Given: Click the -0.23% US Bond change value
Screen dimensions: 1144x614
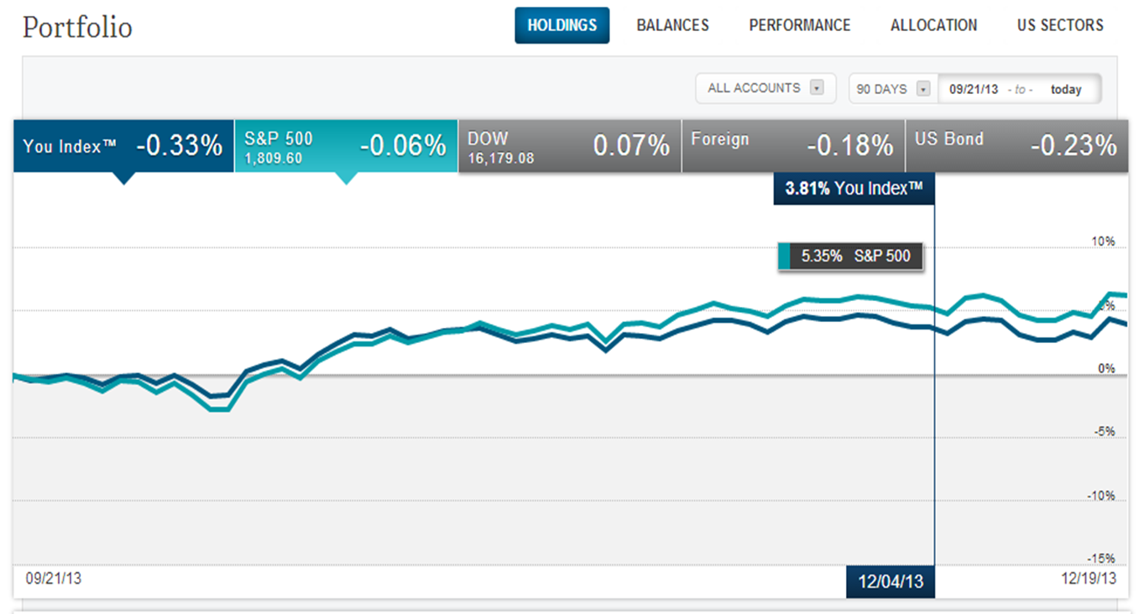Looking at the screenshot, I should tap(1073, 146).
